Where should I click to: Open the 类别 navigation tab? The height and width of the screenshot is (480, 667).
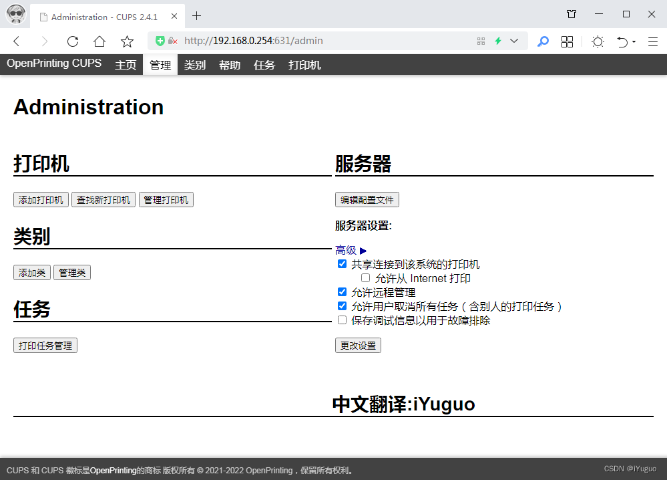coord(195,65)
